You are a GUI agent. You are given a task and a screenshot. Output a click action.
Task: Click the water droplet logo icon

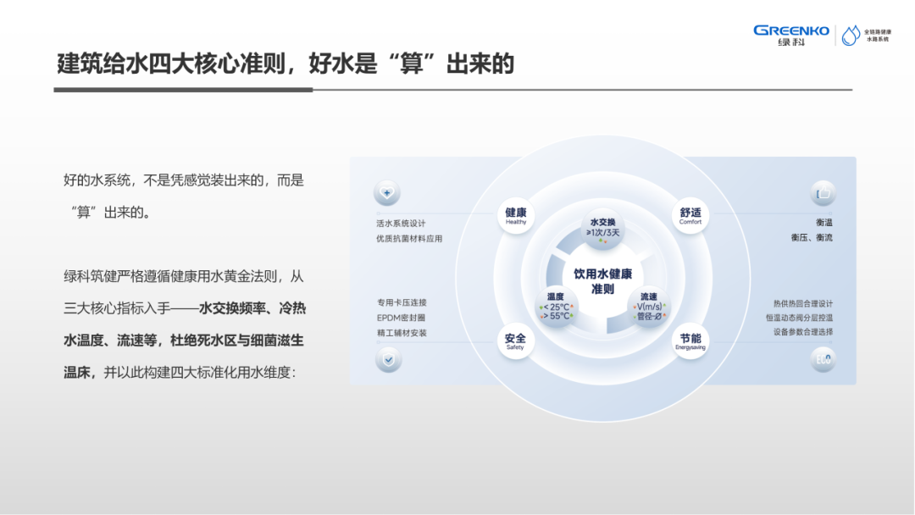(851, 35)
